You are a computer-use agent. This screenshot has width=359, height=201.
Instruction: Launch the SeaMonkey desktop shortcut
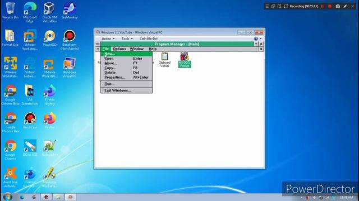tap(70, 11)
